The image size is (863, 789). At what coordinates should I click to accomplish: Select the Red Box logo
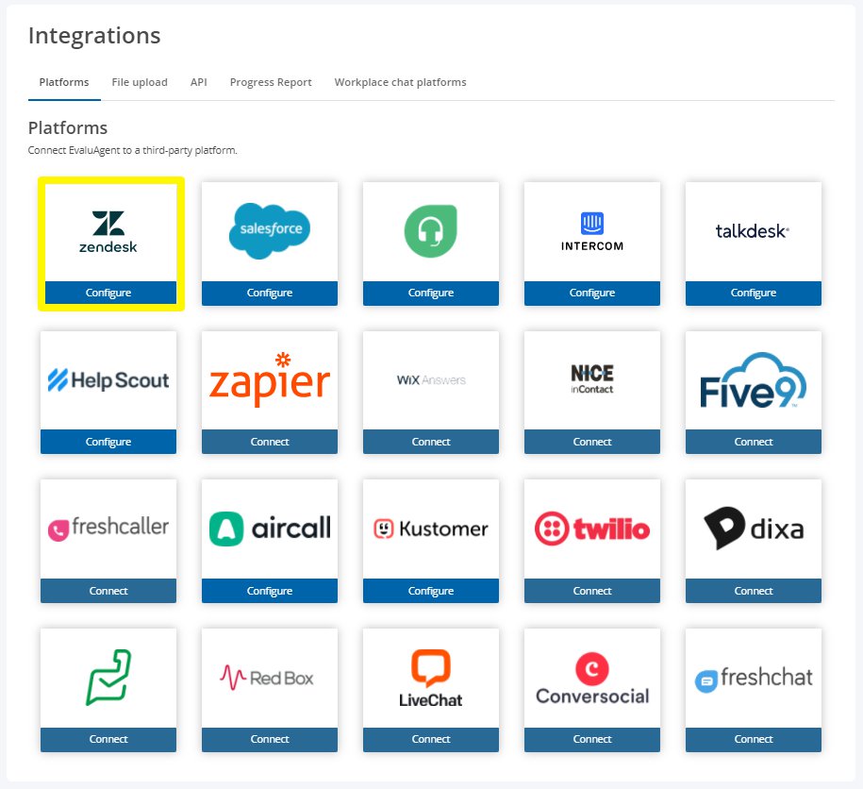(267, 678)
